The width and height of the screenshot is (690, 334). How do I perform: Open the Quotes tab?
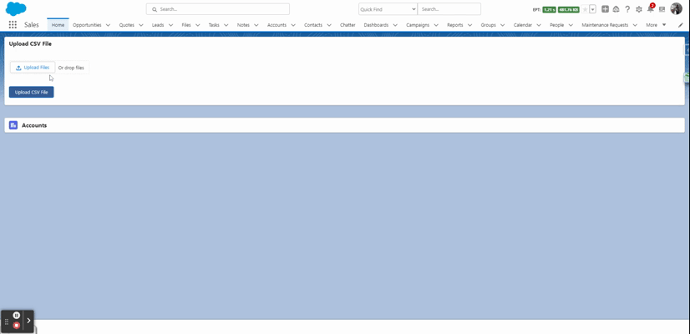[x=127, y=25]
